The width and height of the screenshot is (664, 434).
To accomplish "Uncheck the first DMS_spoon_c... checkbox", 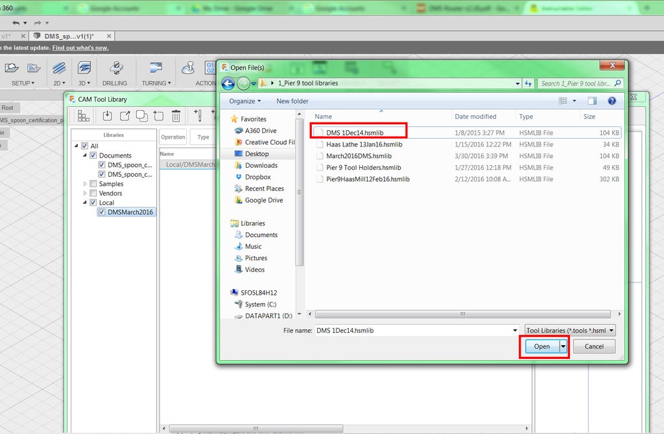I will (102, 165).
